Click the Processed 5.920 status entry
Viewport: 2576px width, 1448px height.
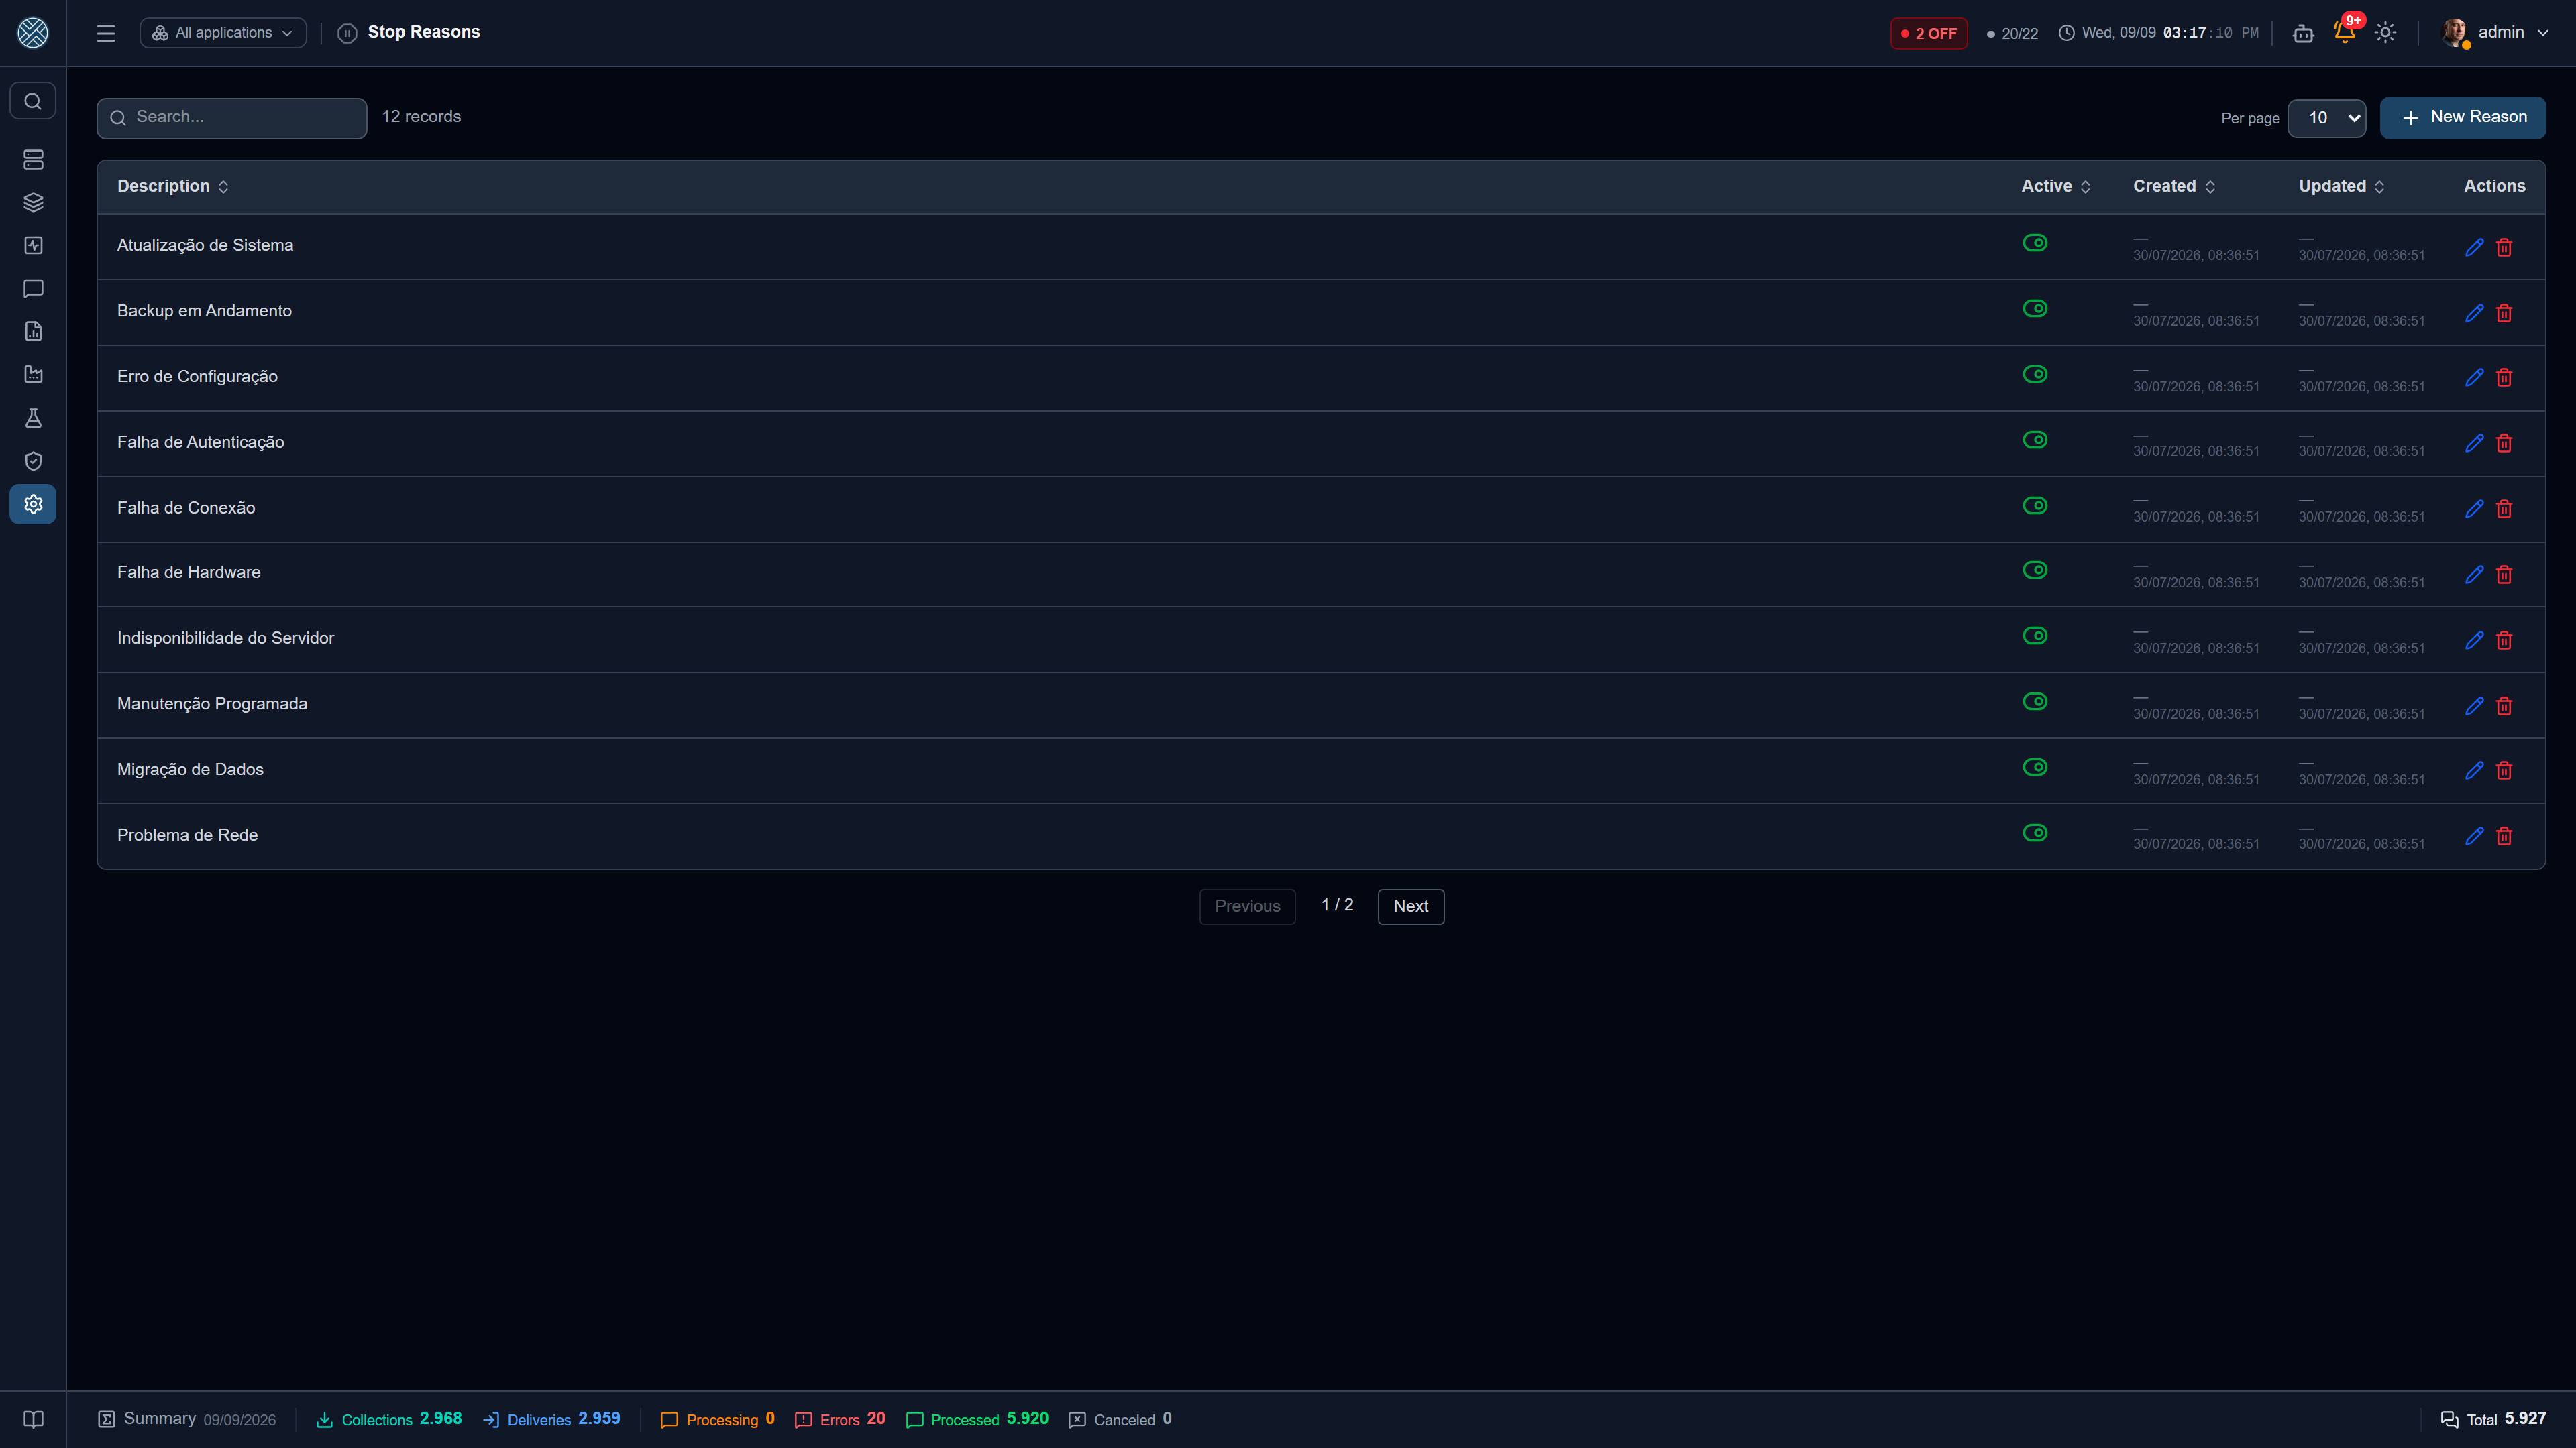[977, 1419]
